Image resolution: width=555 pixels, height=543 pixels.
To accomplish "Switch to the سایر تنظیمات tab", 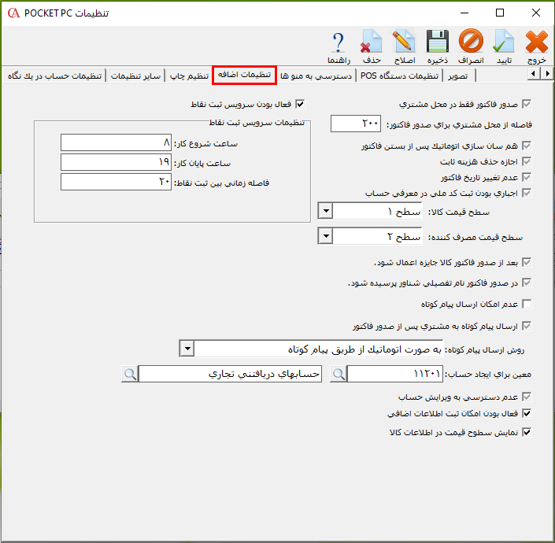I will pos(135,76).
